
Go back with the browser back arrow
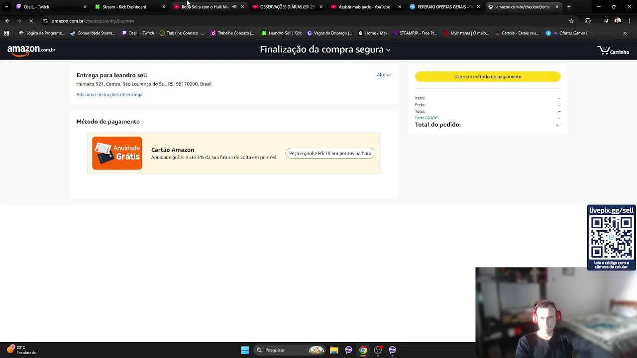(7, 21)
